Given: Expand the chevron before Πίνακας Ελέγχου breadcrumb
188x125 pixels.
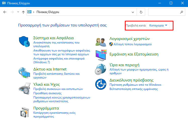Looking at the screenshot, I should (x=34, y=12).
